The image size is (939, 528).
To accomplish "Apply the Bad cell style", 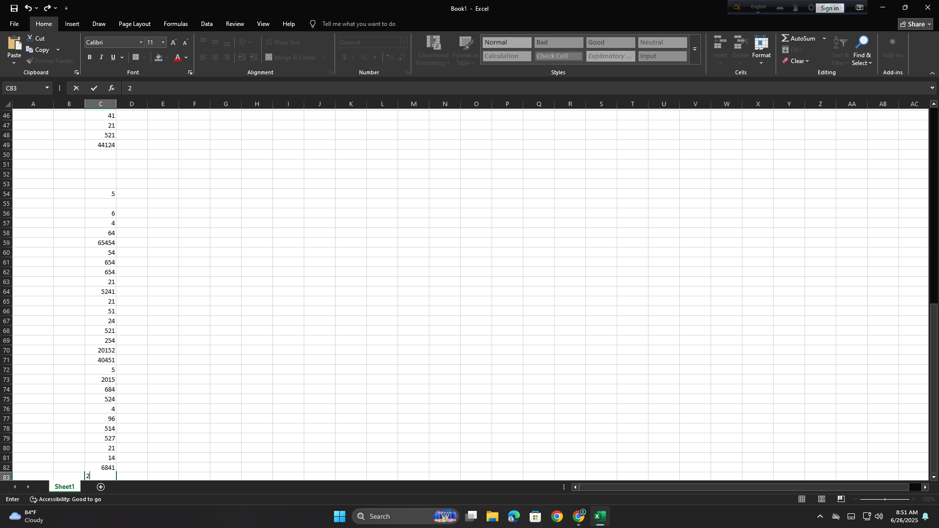I will 559,43.
